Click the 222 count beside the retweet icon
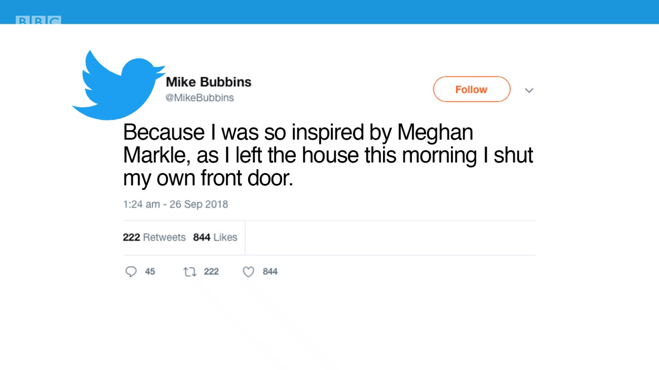Screen dimensions: 659x370 pyautogui.click(x=211, y=271)
